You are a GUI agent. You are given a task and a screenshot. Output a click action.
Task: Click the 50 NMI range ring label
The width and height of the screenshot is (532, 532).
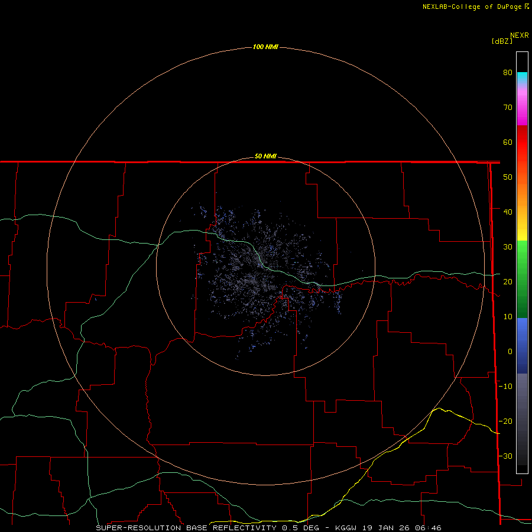[x=265, y=157]
